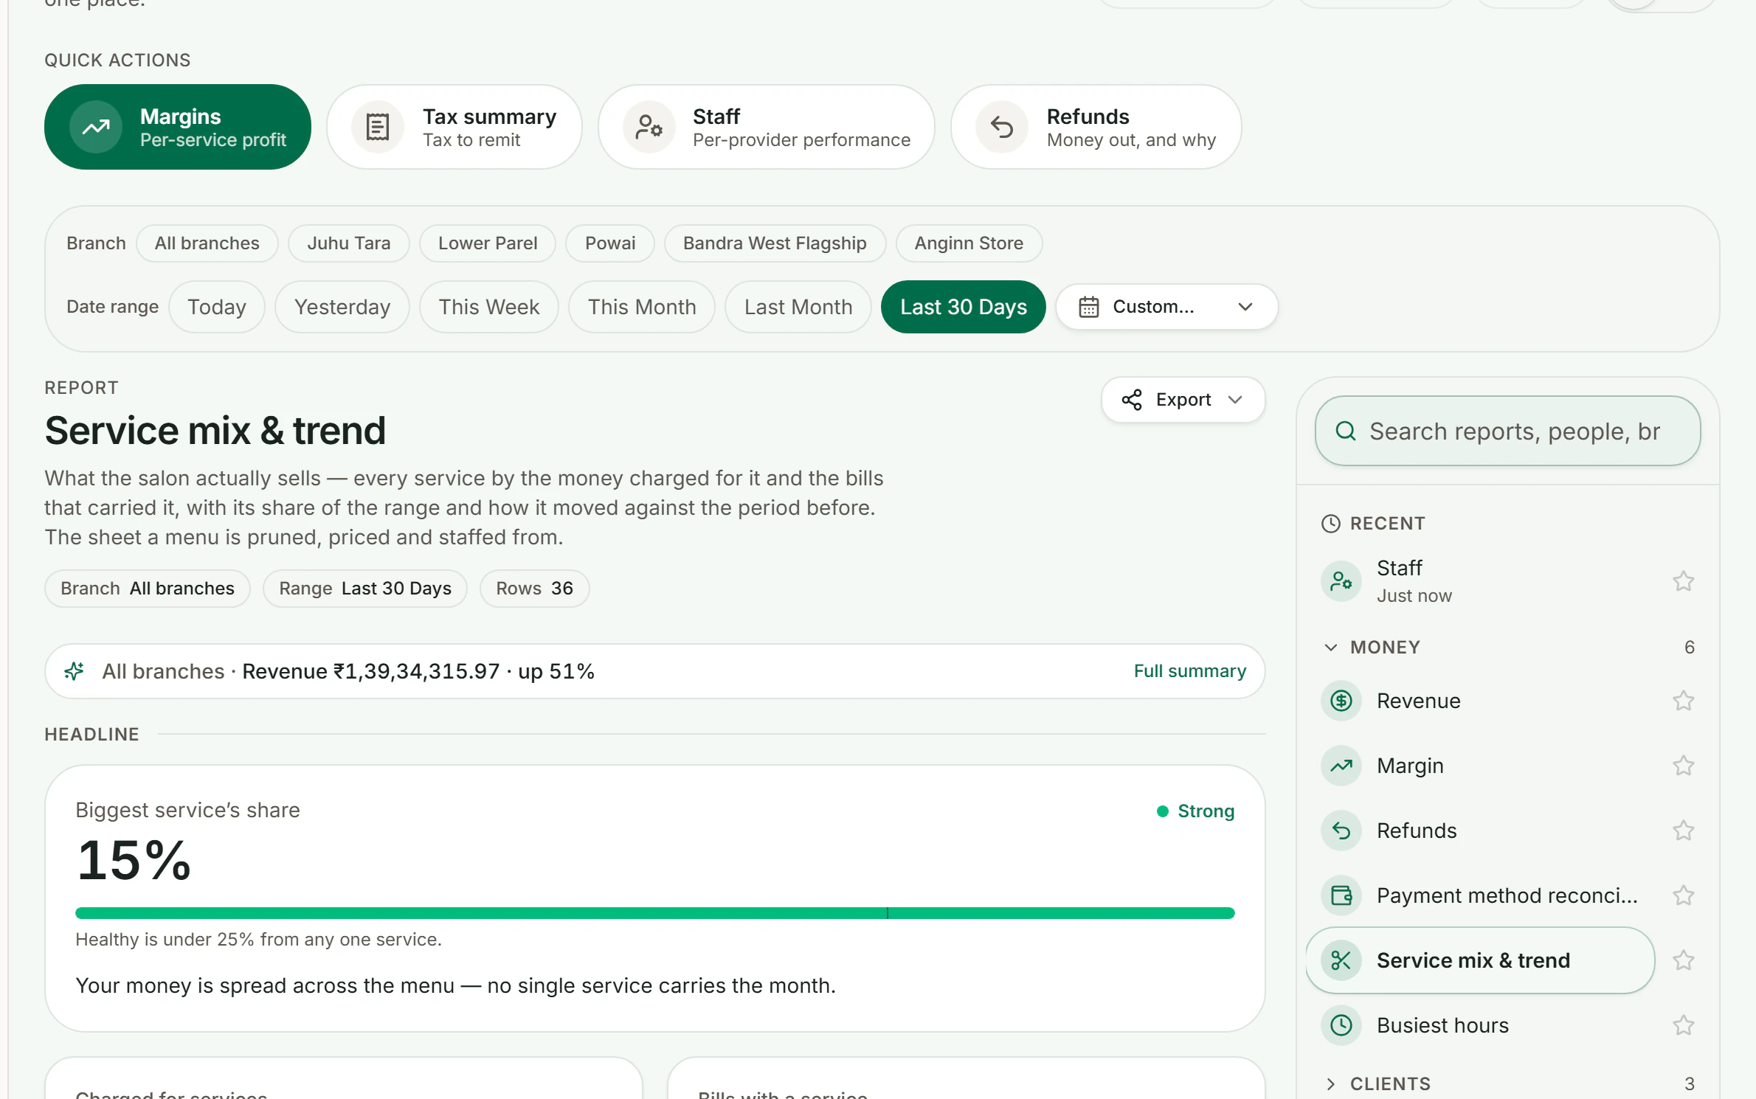The image size is (1756, 1099).
Task: Click the share icon on the Export button
Action: (1132, 400)
